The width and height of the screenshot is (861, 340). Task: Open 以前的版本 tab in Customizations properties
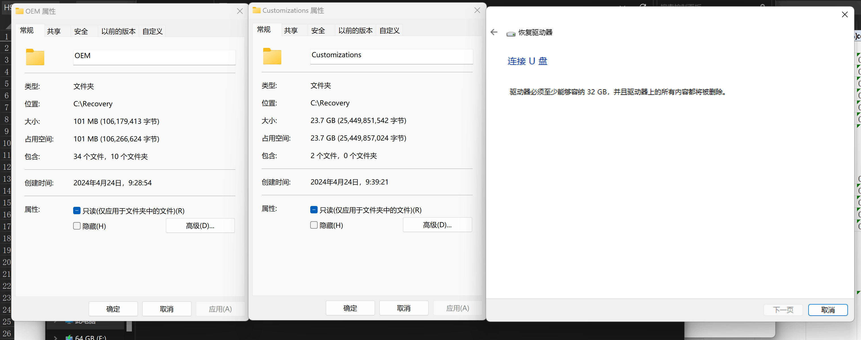click(355, 30)
